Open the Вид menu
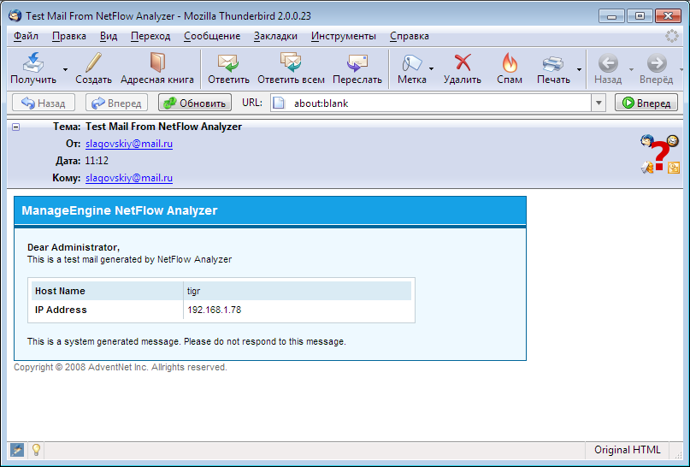Image resolution: width=690 pixels, height=467 pixels. coord(109,36)
